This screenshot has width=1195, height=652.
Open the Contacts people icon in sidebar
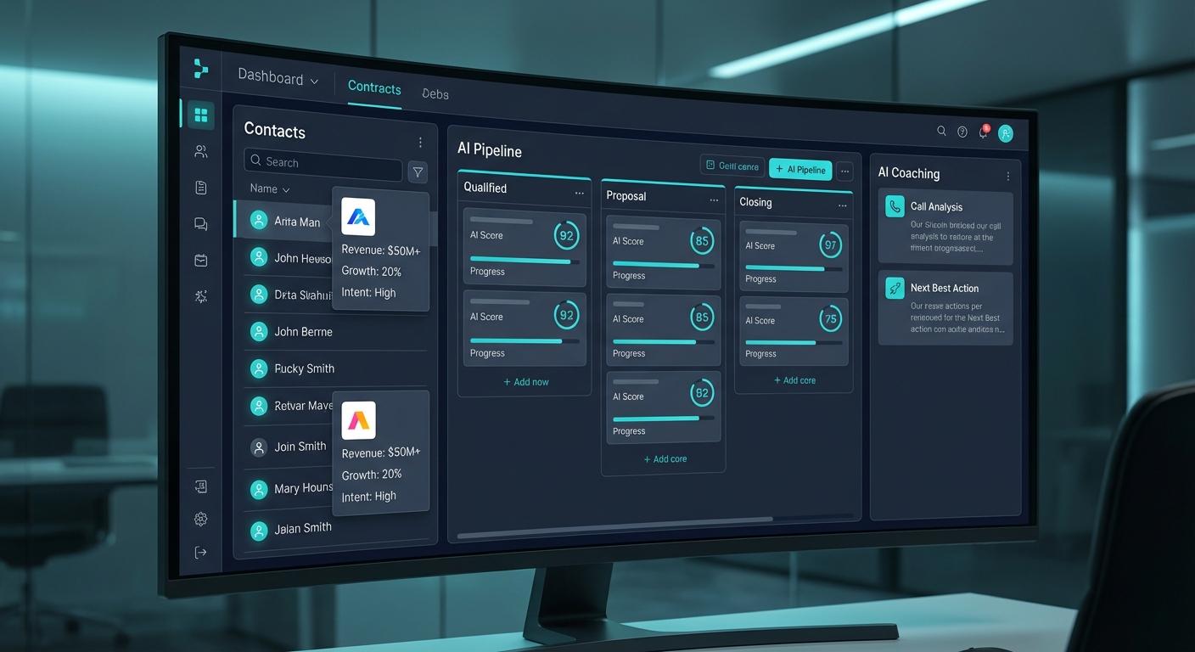200,150
